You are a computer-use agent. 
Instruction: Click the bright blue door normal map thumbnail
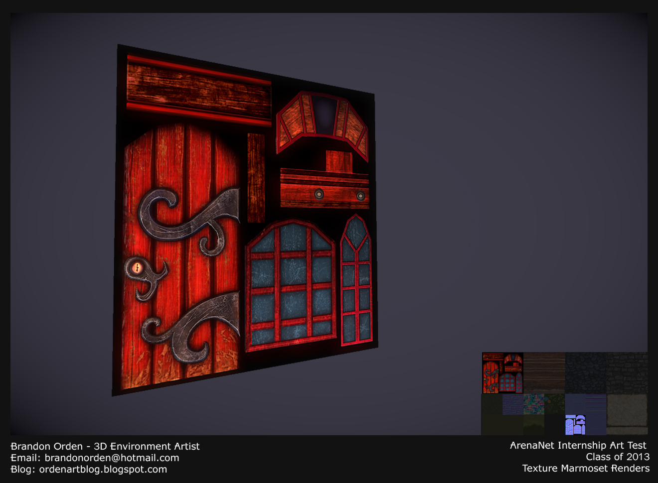(575, 425)
